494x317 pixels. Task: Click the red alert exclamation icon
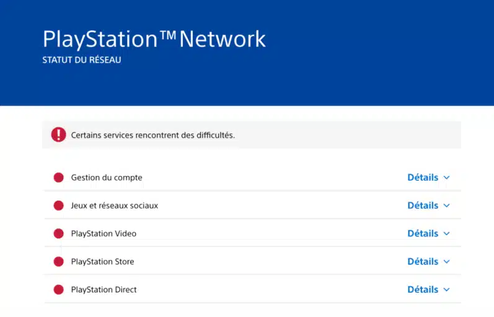click(58, 134)
